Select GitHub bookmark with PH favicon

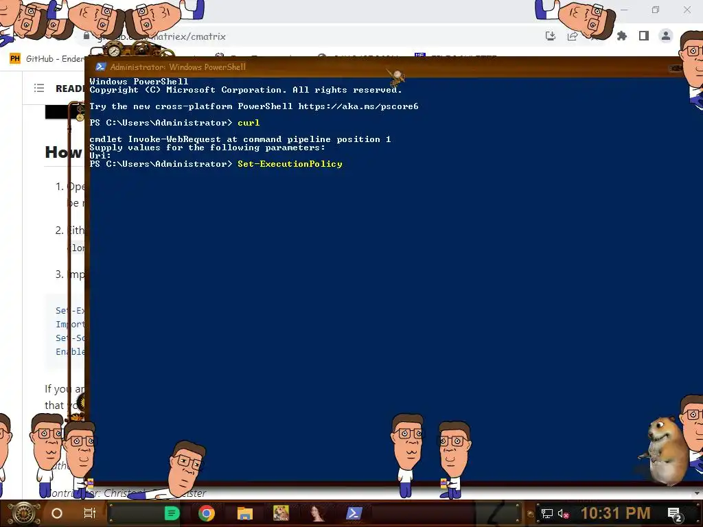point(47,59)
